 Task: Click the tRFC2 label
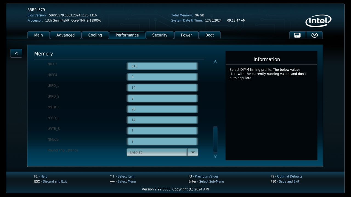[52, 64]
